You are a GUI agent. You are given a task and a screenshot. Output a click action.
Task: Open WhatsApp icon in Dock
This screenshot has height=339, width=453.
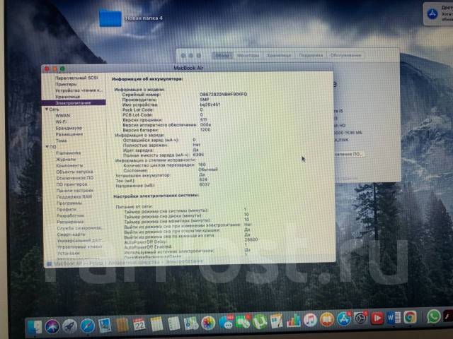pos(434,316)
